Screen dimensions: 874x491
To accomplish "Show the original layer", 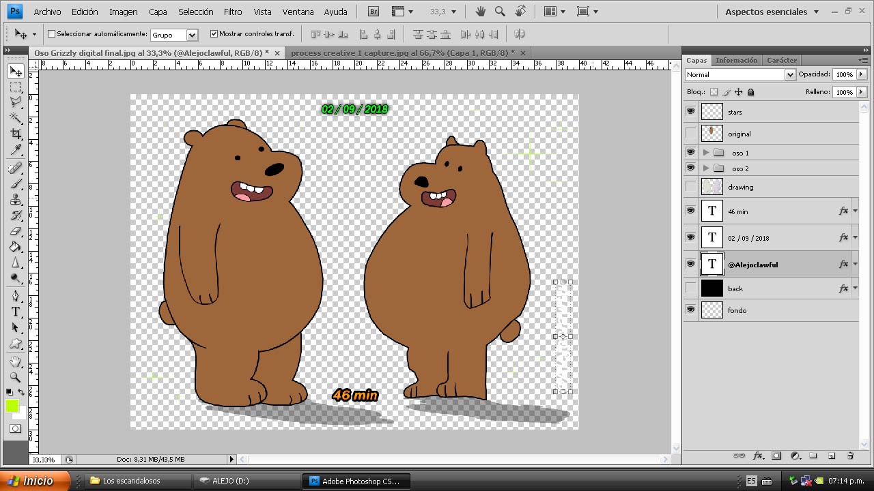I will click(690, 134).
